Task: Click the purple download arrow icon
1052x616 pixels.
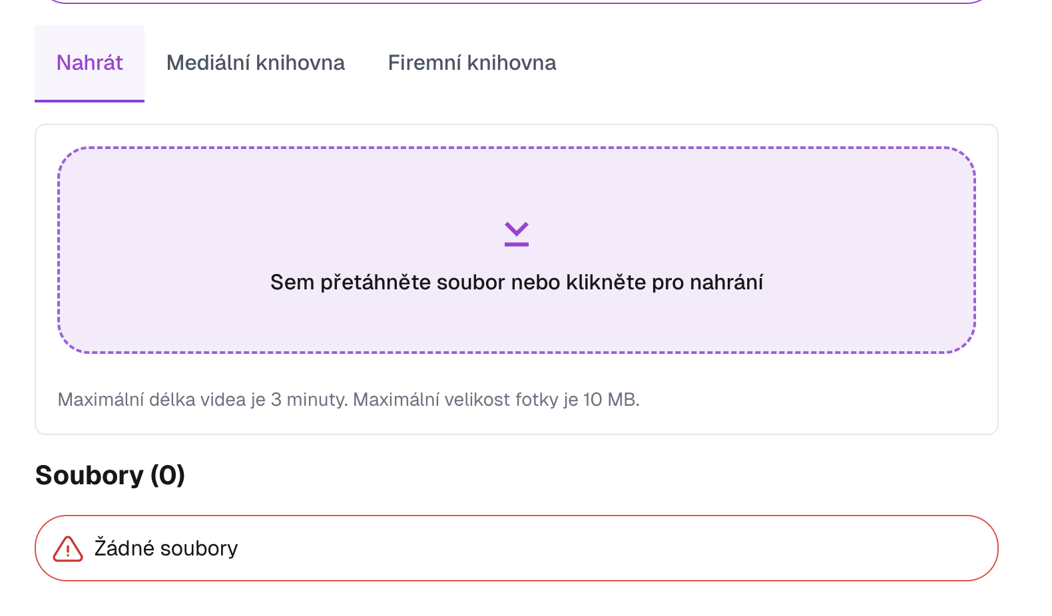Action: pyautogui.click(x=515, y=233)
